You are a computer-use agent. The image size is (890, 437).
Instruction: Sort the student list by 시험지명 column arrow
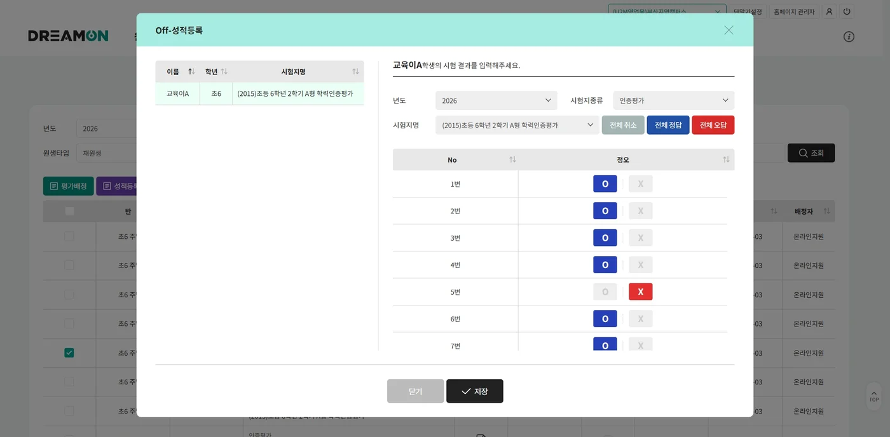pos(355,72)
